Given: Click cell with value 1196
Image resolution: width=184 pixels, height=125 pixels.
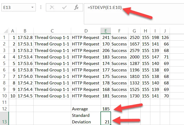Looking at the screenshot, I should 134,70.
